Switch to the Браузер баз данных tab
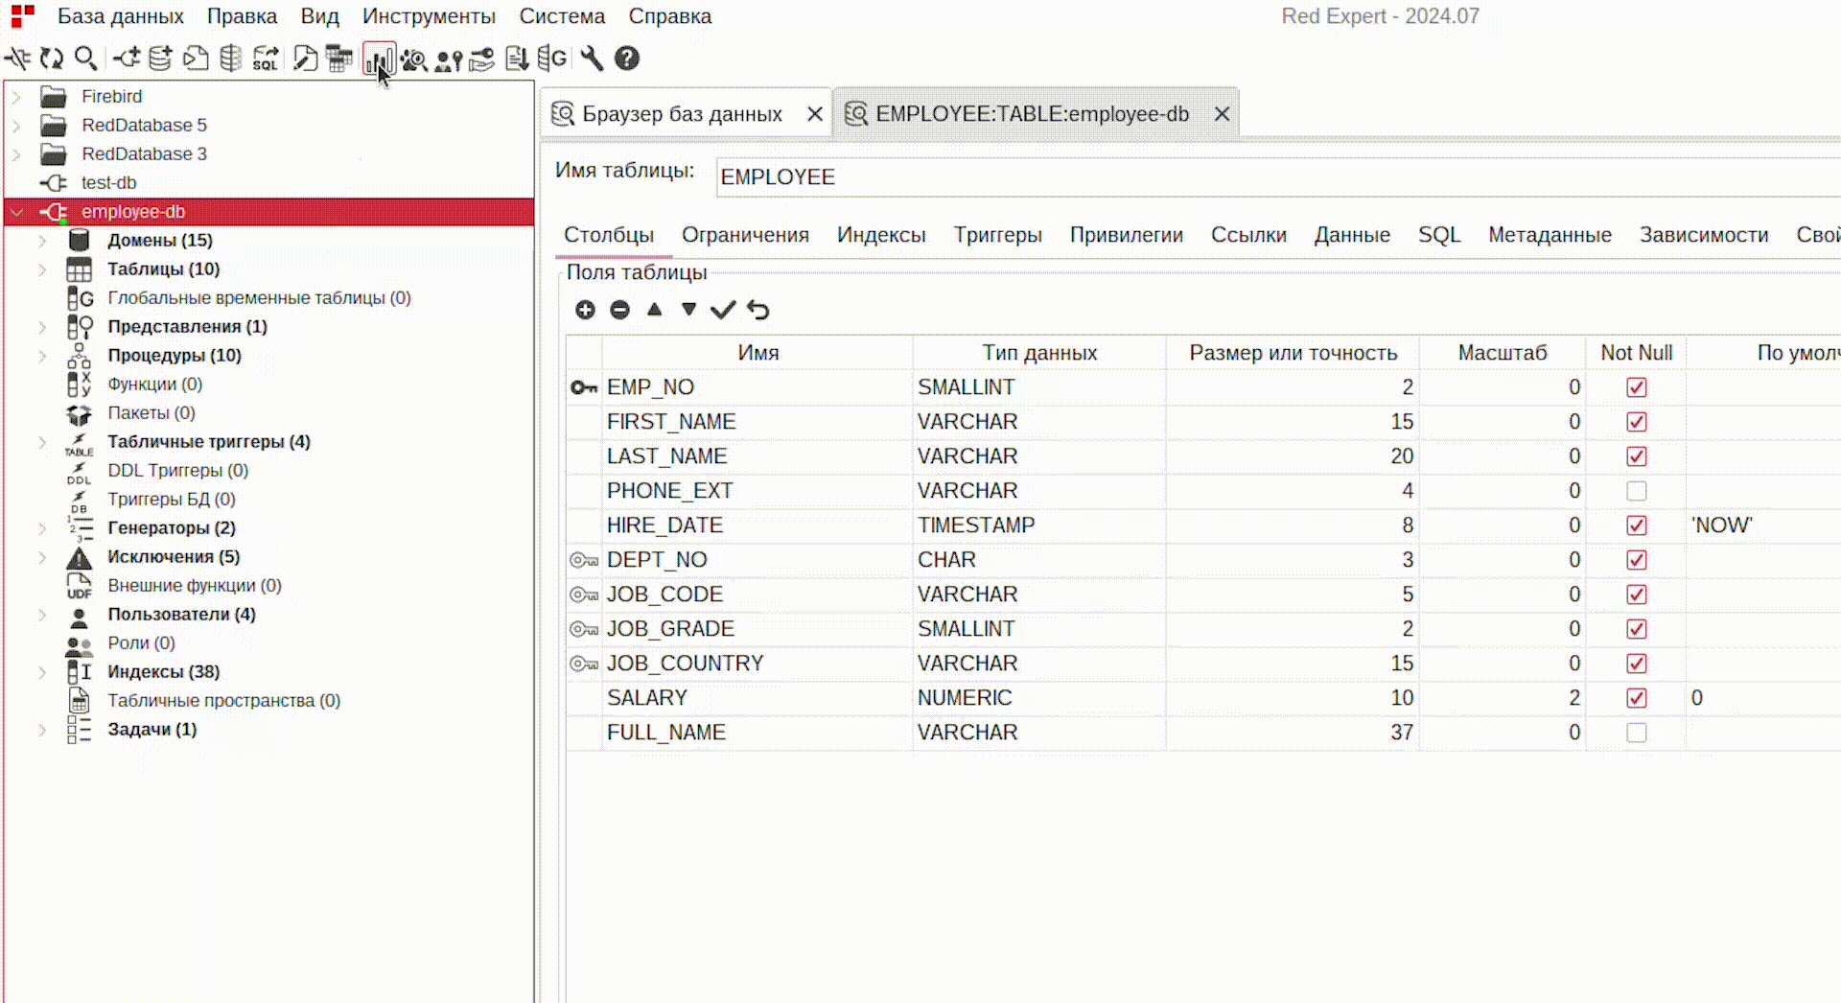The height and width of the screenshot is (1003, 1841). pyautogui.click(x=681, y=114)
